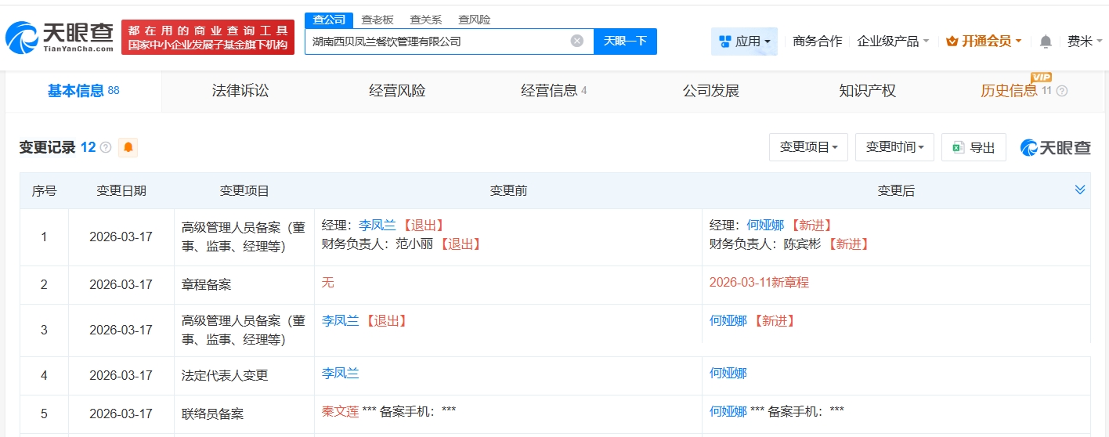Expand the 变更时间 filter dropdown

pyautogui.click(x=894, y=147)
